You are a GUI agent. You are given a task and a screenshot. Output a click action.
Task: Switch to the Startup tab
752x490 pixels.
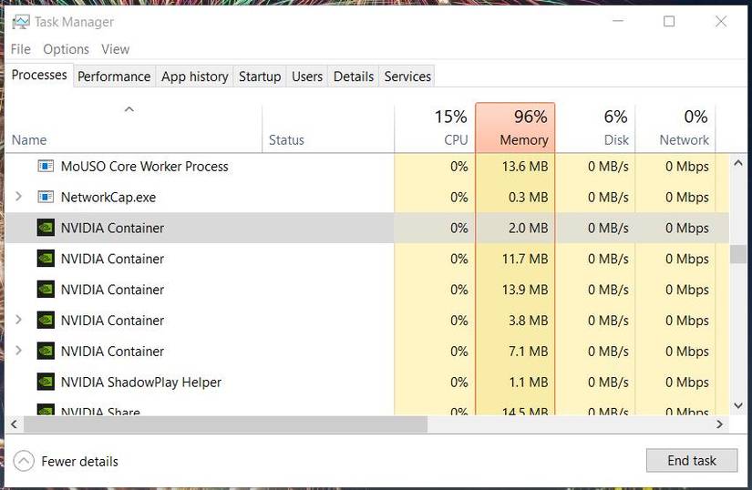click(260, 77)
